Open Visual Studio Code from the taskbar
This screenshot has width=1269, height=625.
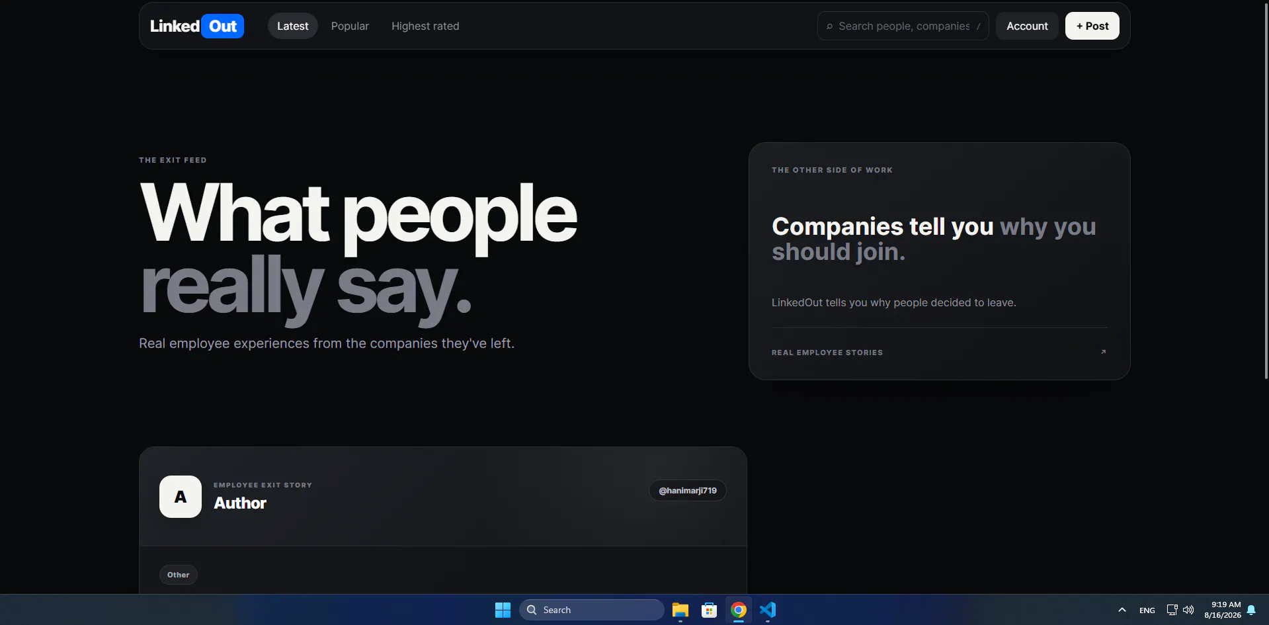point(768,610)
